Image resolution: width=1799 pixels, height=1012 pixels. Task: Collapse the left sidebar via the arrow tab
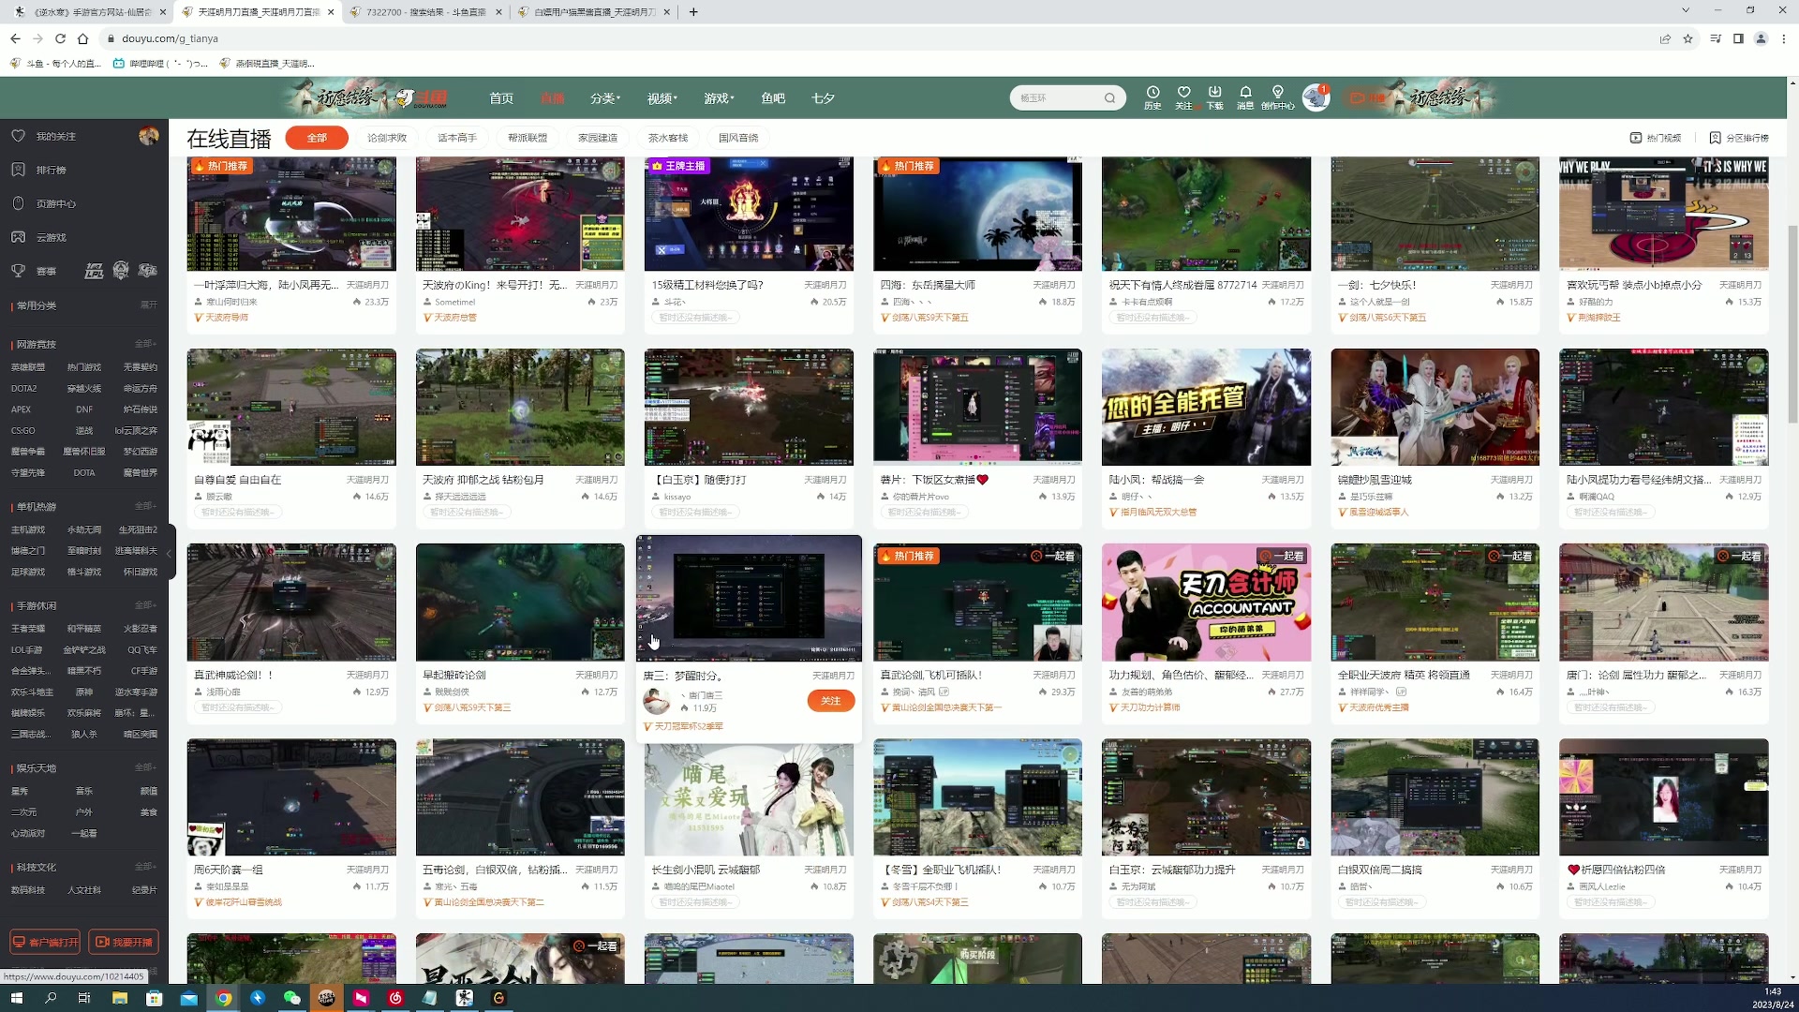(170, 554)
